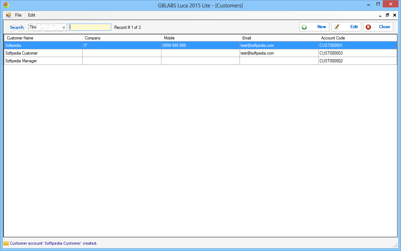Select the Softpedia customer name cell
The image size is (401, 251).
pos(43,45)
